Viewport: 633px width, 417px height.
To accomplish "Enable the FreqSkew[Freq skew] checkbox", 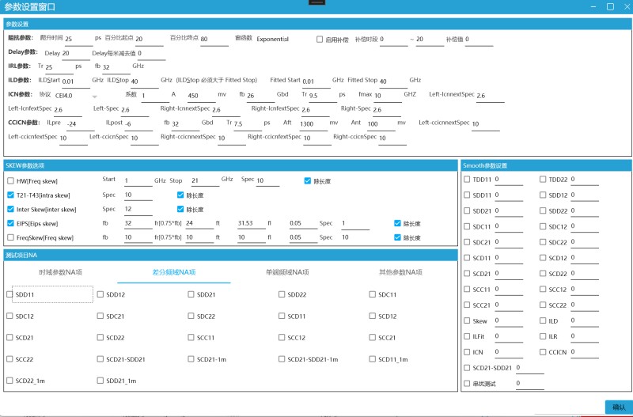I will click(10, 237).
